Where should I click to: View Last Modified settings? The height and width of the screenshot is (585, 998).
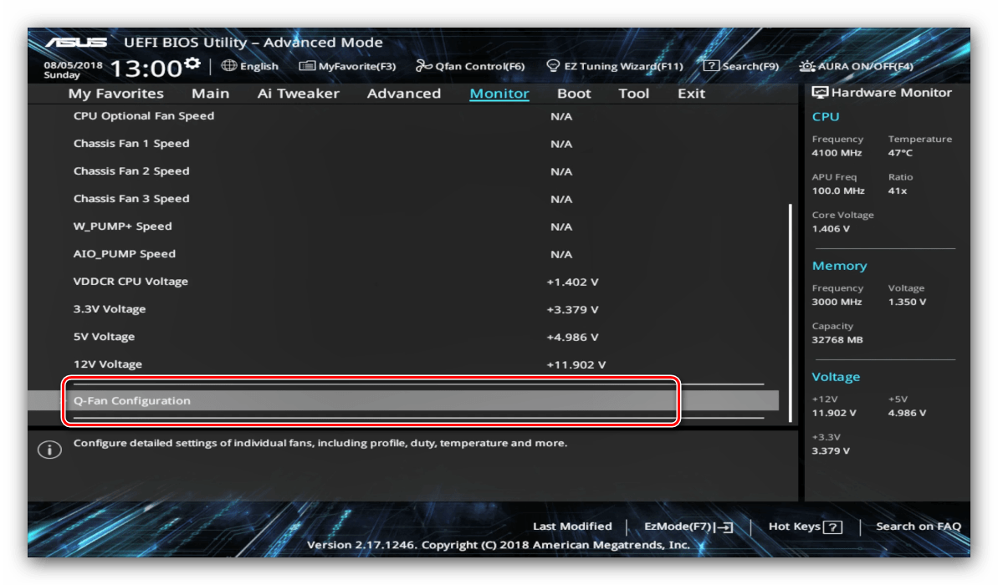pyautogui.click(x=572, y=526)
